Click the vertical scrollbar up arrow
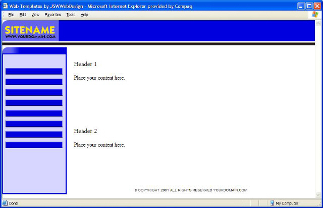 coord(318,23)
